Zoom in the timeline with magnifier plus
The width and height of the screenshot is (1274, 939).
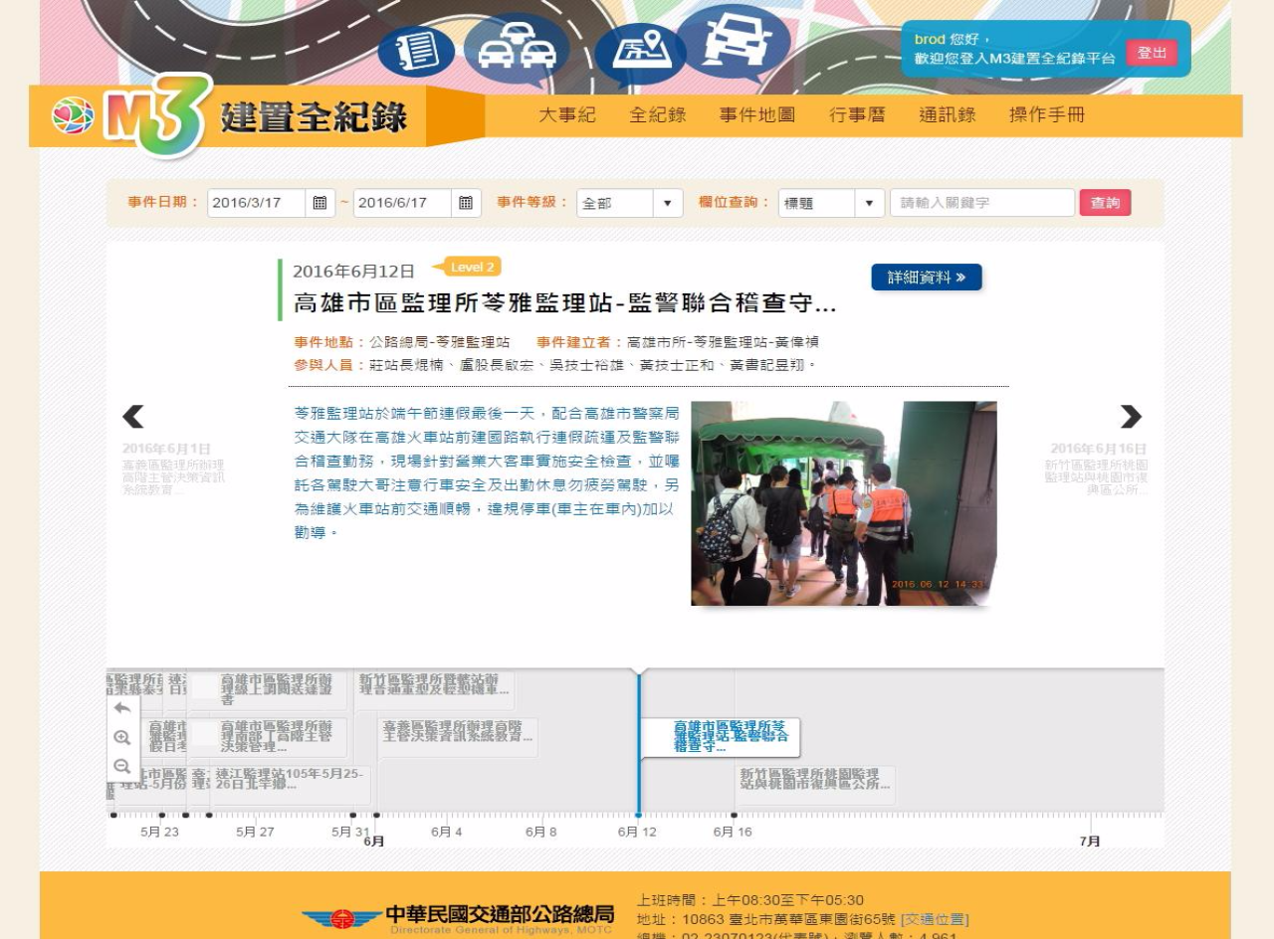(x=122, y=738)
